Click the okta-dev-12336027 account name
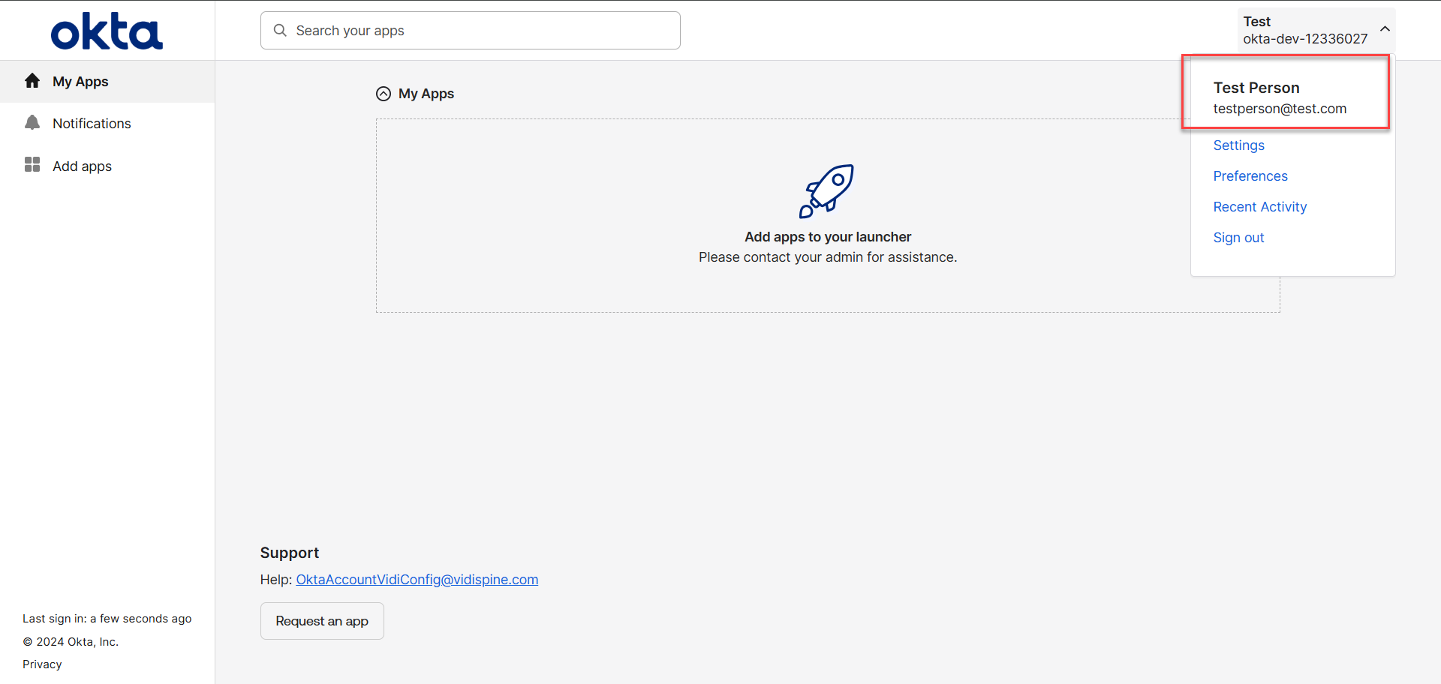Screen dimensions: 1441x684 click(x=1305, y=39)
